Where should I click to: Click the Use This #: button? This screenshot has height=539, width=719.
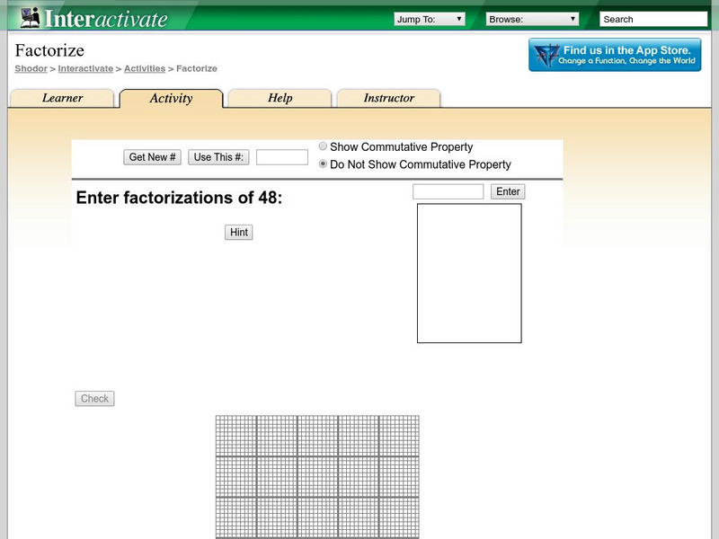point(218,157)
